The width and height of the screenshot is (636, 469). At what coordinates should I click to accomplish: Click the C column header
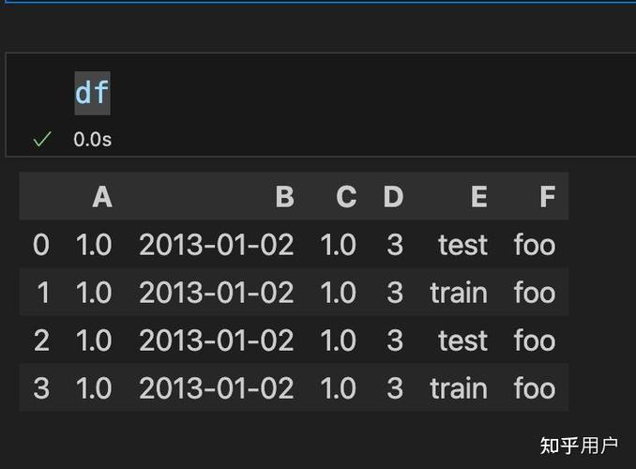(346, 197)
